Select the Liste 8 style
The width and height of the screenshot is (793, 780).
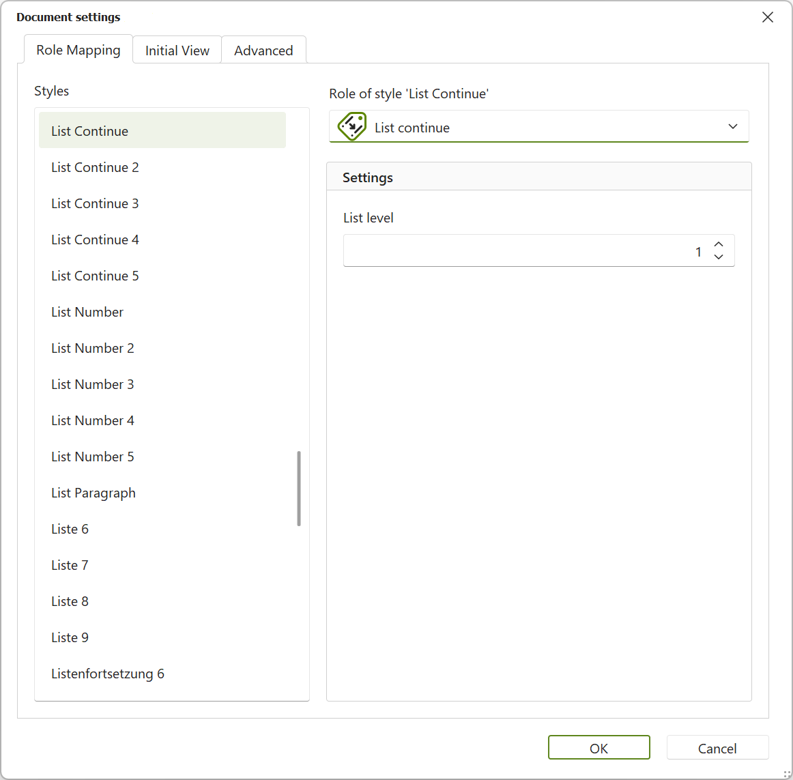tap(162, 601)
